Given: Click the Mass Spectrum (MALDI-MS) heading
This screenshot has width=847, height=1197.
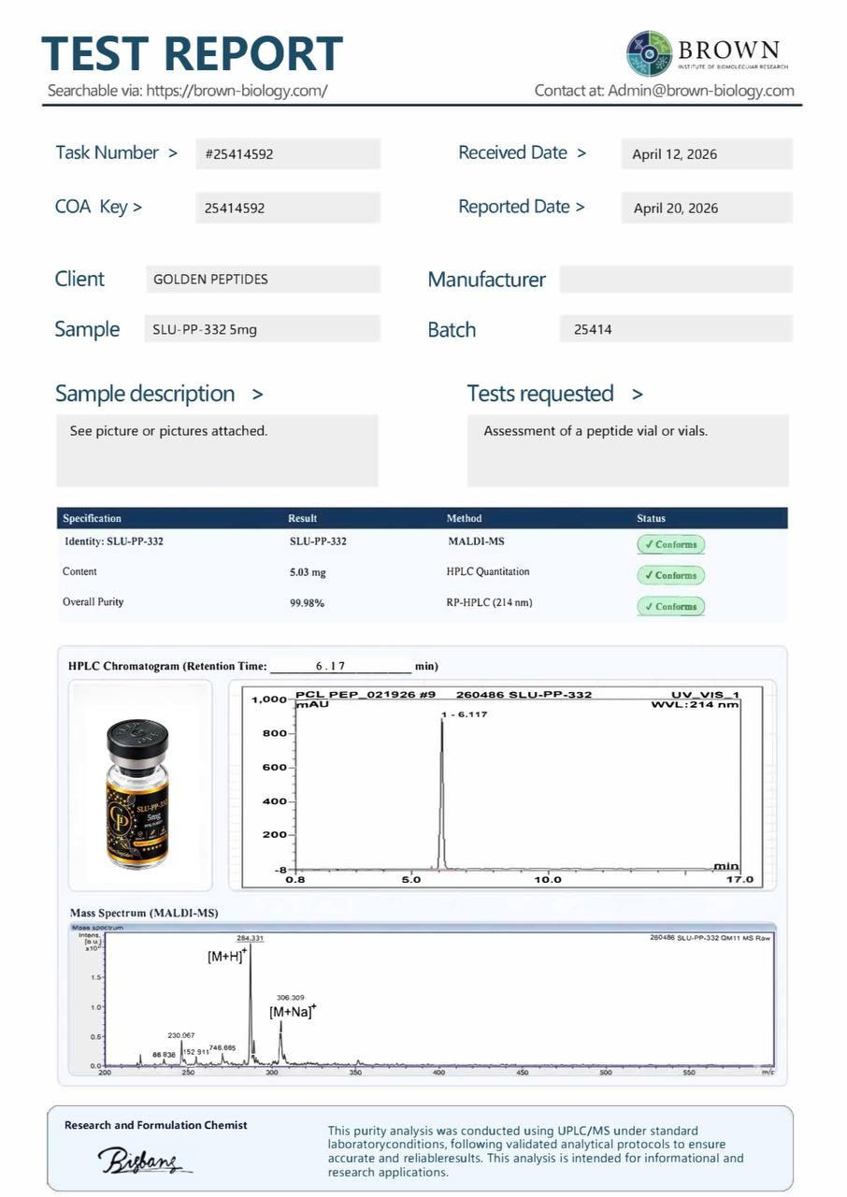Looking at the screenshot, I should point(144,913).
